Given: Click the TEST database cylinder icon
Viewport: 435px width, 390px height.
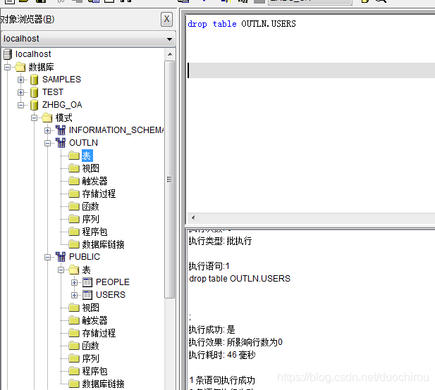Looking at the screenshot, I should [34, 92].
